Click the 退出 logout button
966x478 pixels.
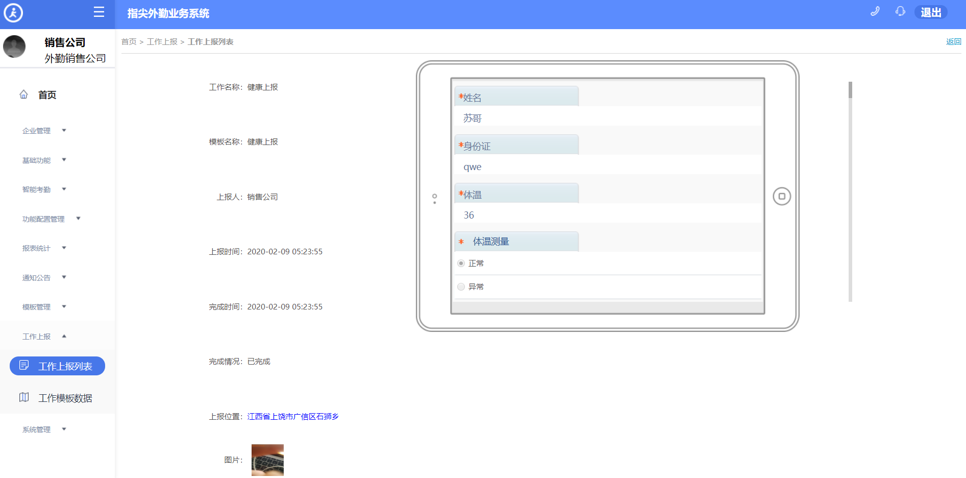(x=930, y=12)
